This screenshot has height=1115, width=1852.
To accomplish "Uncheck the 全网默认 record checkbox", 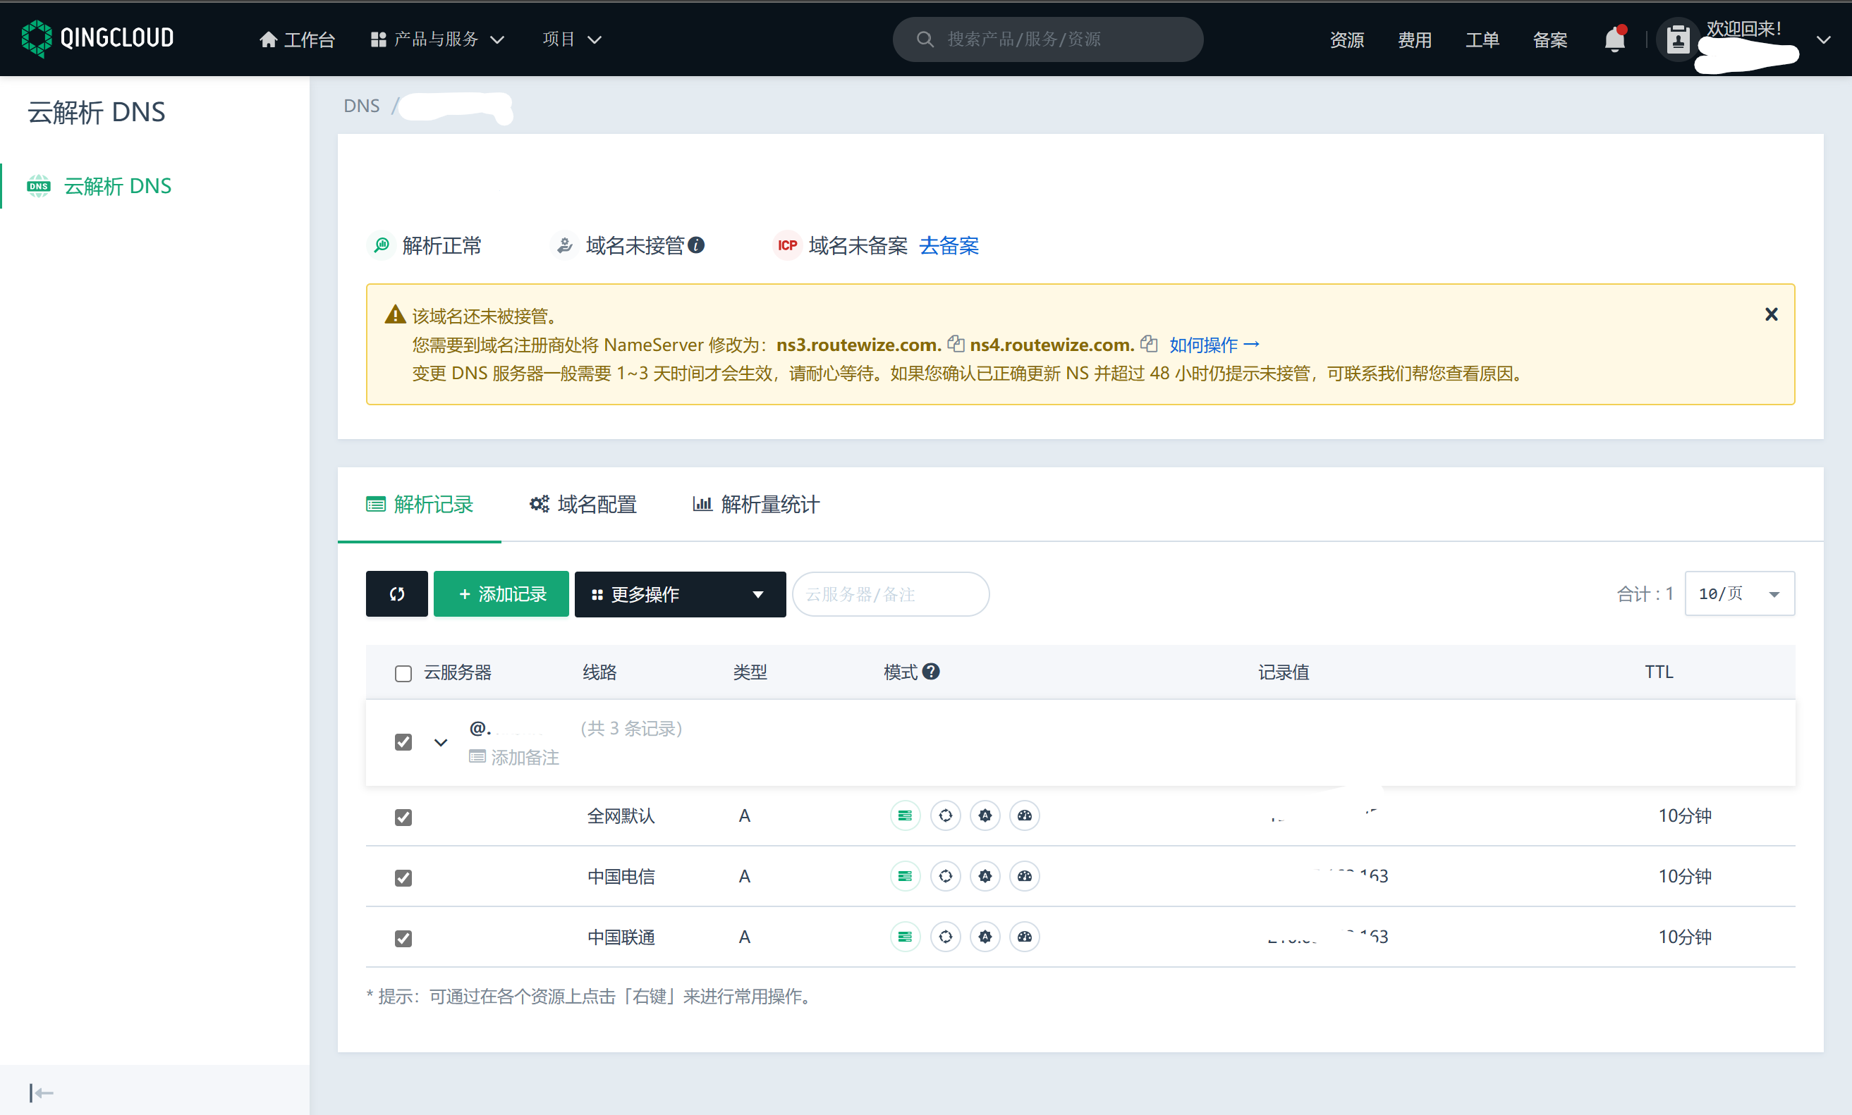I will [x=403, y=817].
